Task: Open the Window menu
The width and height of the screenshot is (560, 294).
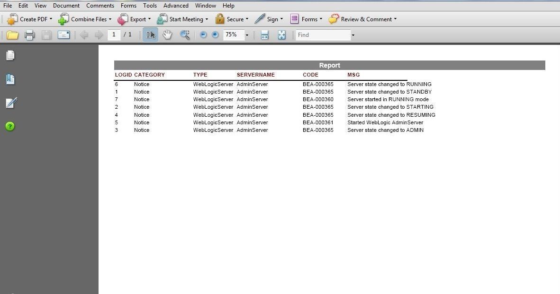Action: click(x=205, y=6)
